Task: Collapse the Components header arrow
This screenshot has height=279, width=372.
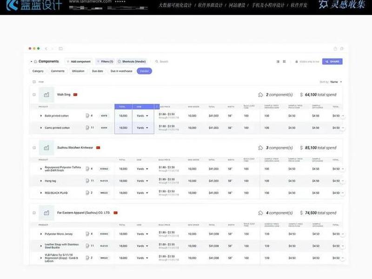Action: coord(31,61)
